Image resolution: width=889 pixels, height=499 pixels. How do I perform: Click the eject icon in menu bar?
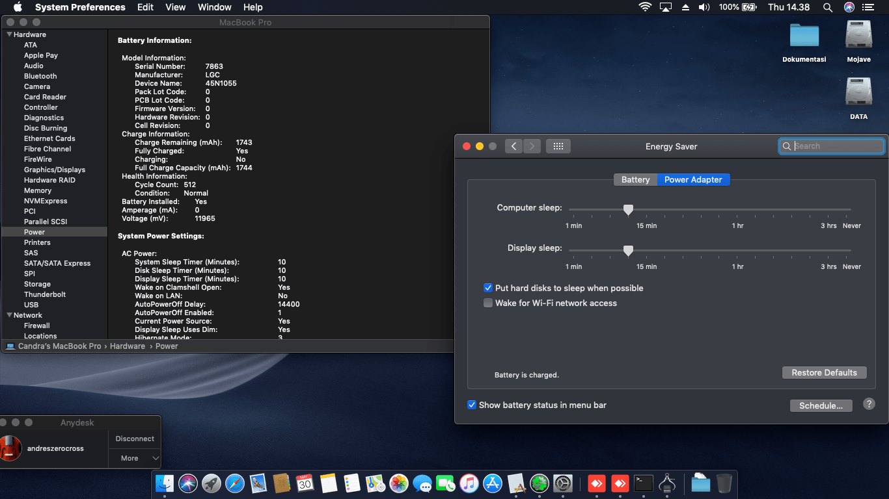click(685, 7)
